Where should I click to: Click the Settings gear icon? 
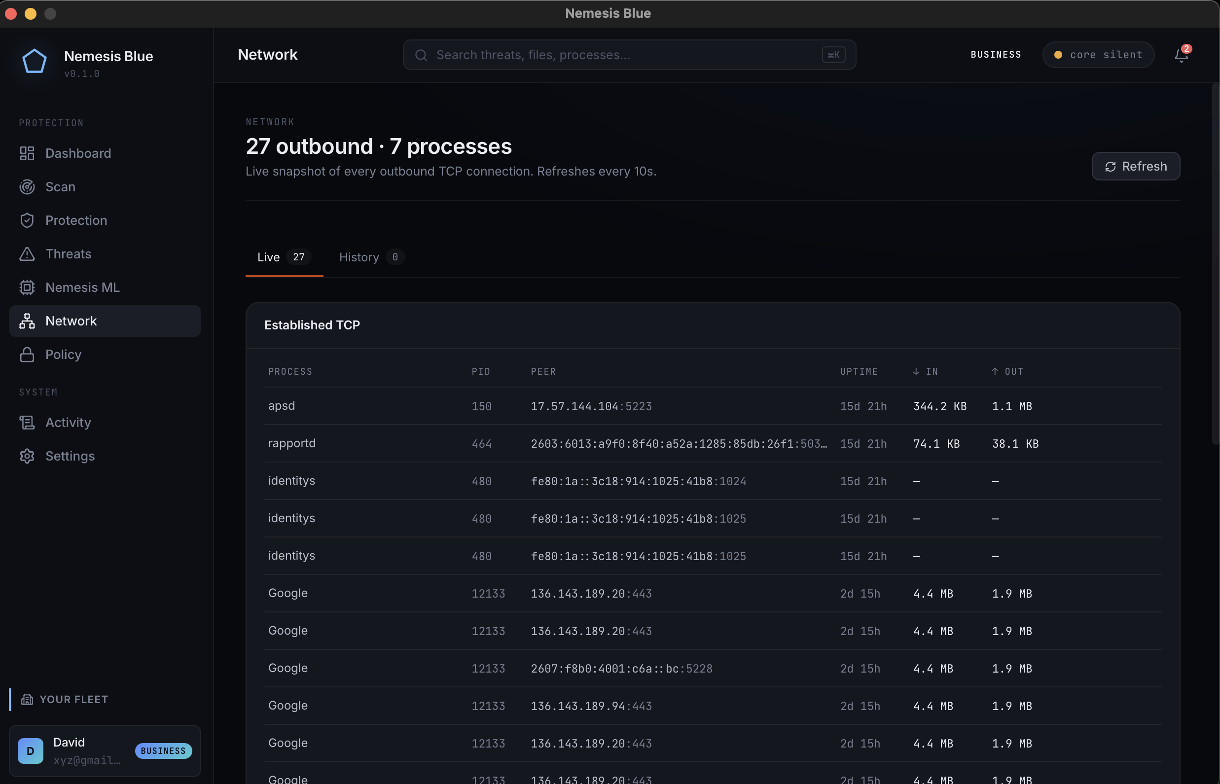click(27, 456)
